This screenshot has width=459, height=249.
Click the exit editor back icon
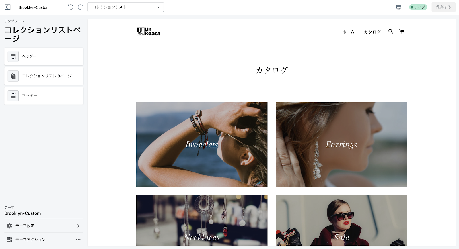(8, 7)
